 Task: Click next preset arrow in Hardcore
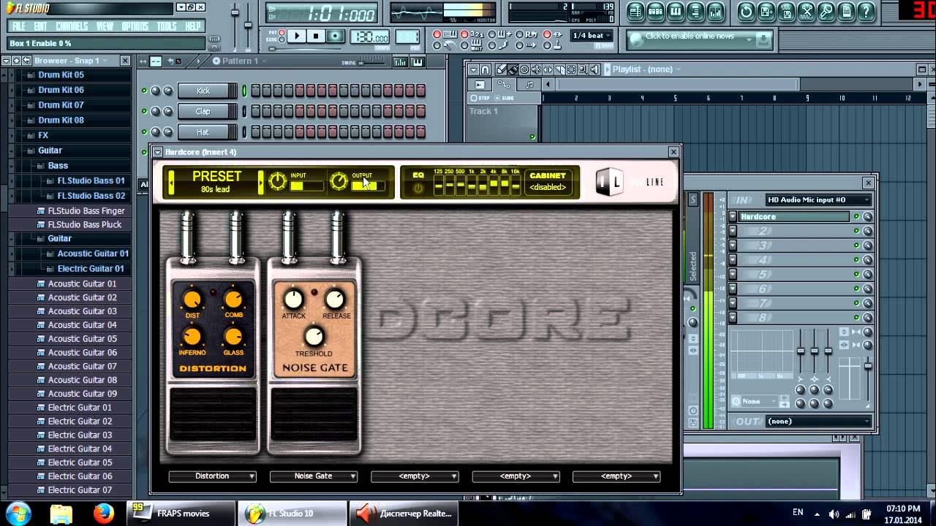coord(260,182)
